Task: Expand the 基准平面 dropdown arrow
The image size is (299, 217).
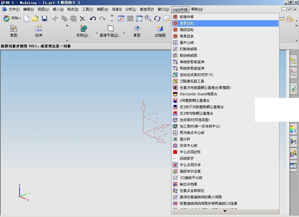Action: (124, 33)
